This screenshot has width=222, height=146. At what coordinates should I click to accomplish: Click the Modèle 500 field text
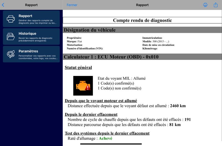click(x=156, y=41)
